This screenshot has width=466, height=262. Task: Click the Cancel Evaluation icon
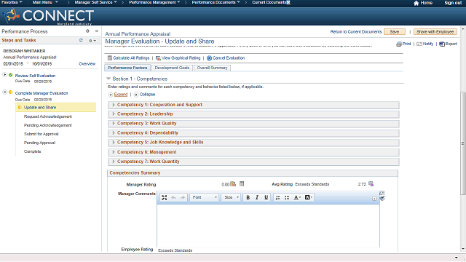[209, 58]
